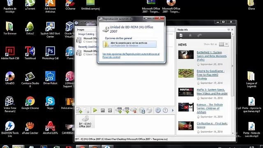Select the Photoshop Cs6 desktop icon
Screen dimensions: 263x148
[50, 53]
